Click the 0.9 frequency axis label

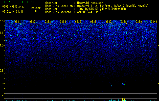2,58
